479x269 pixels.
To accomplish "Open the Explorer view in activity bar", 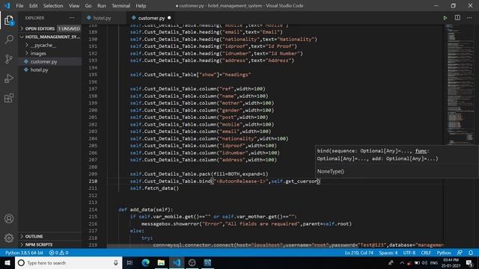I will coord(9,20).
